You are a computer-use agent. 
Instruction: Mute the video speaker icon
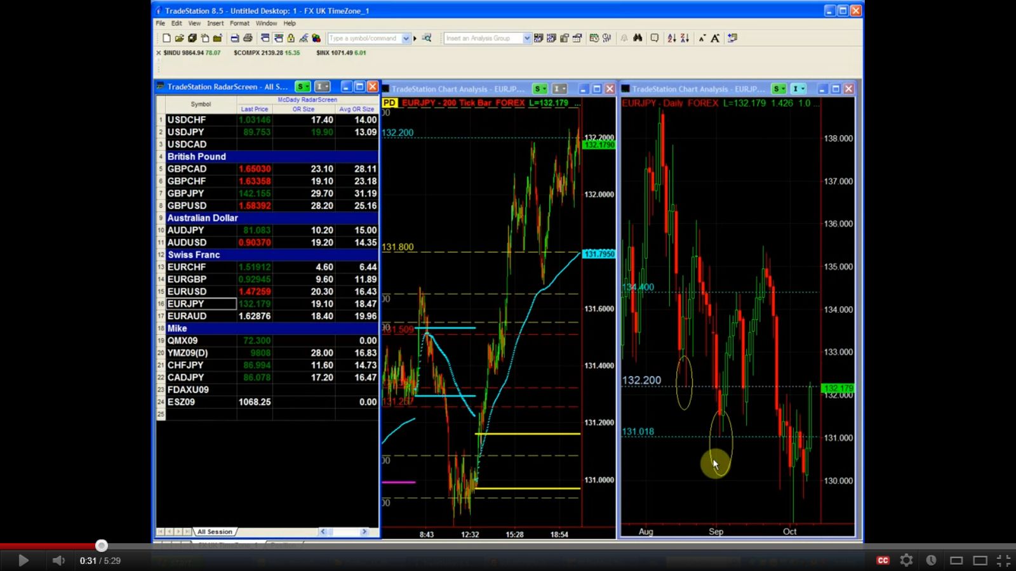(58, 560)
